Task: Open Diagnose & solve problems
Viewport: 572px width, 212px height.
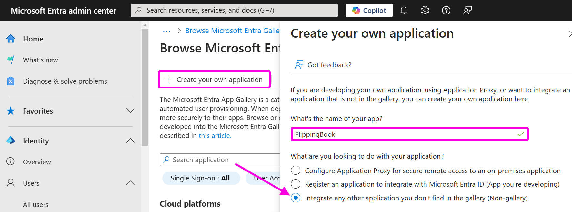Action: point(65,81)
